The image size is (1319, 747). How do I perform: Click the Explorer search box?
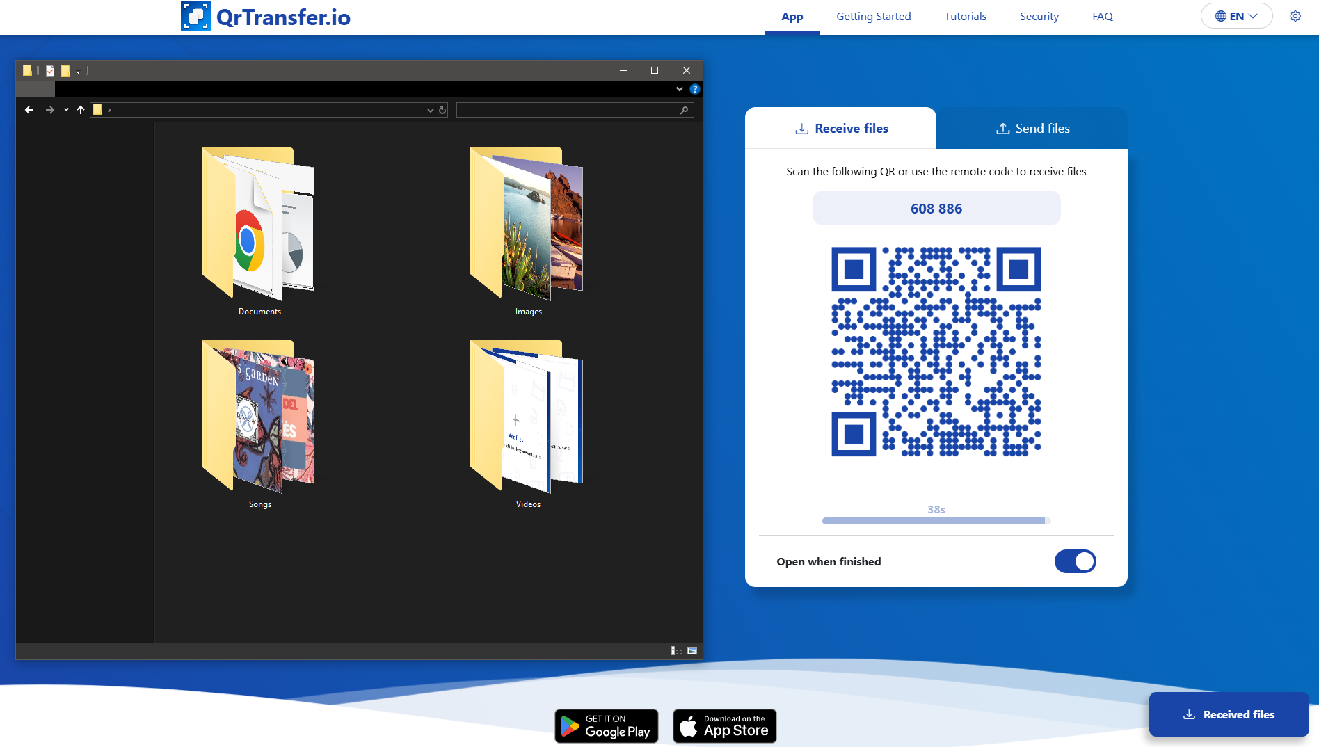[x=575, y=110]
